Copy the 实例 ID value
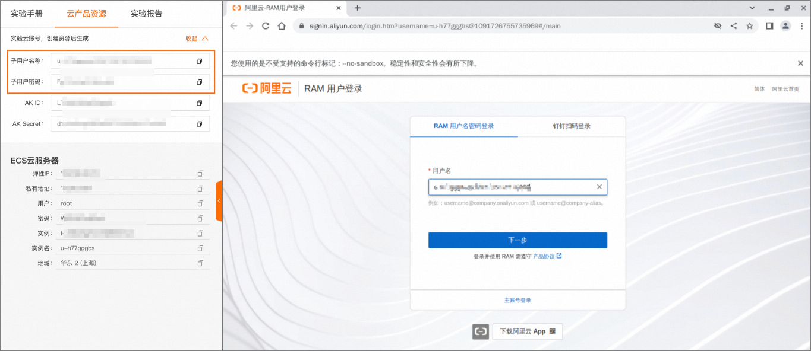 point(200,234)
